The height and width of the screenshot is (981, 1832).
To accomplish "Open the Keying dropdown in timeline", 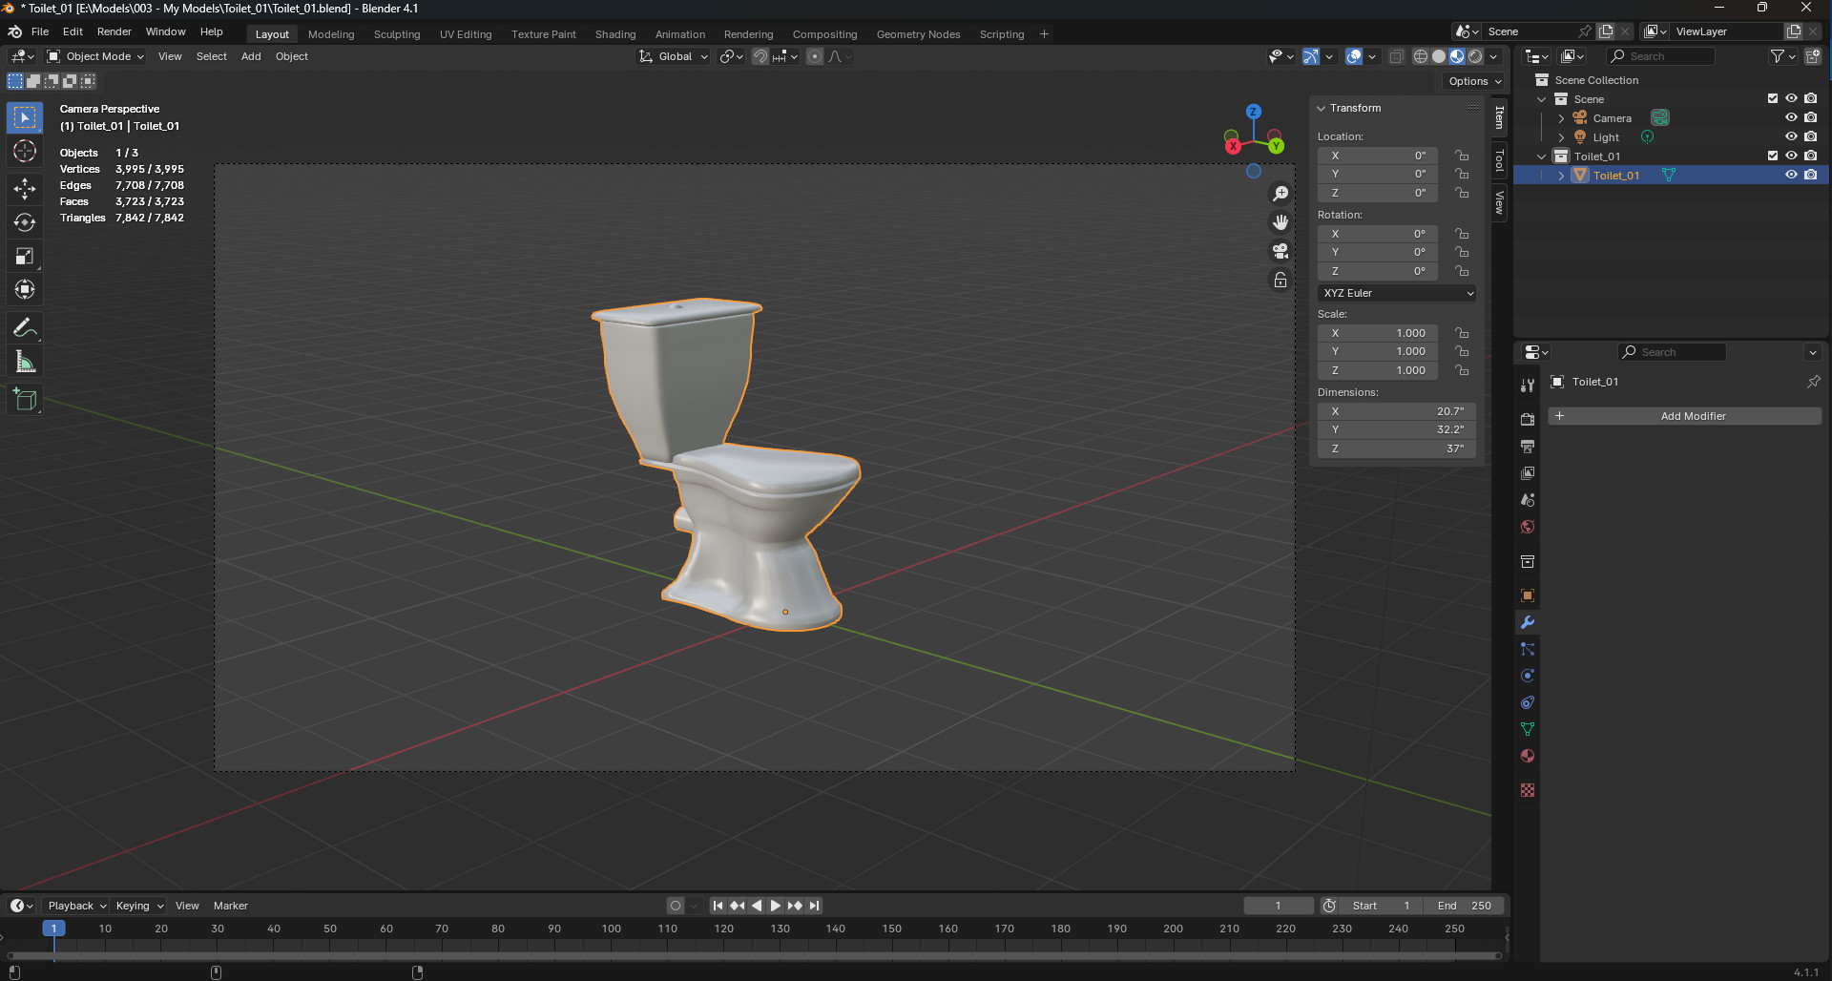I will [x=139, y=906].
